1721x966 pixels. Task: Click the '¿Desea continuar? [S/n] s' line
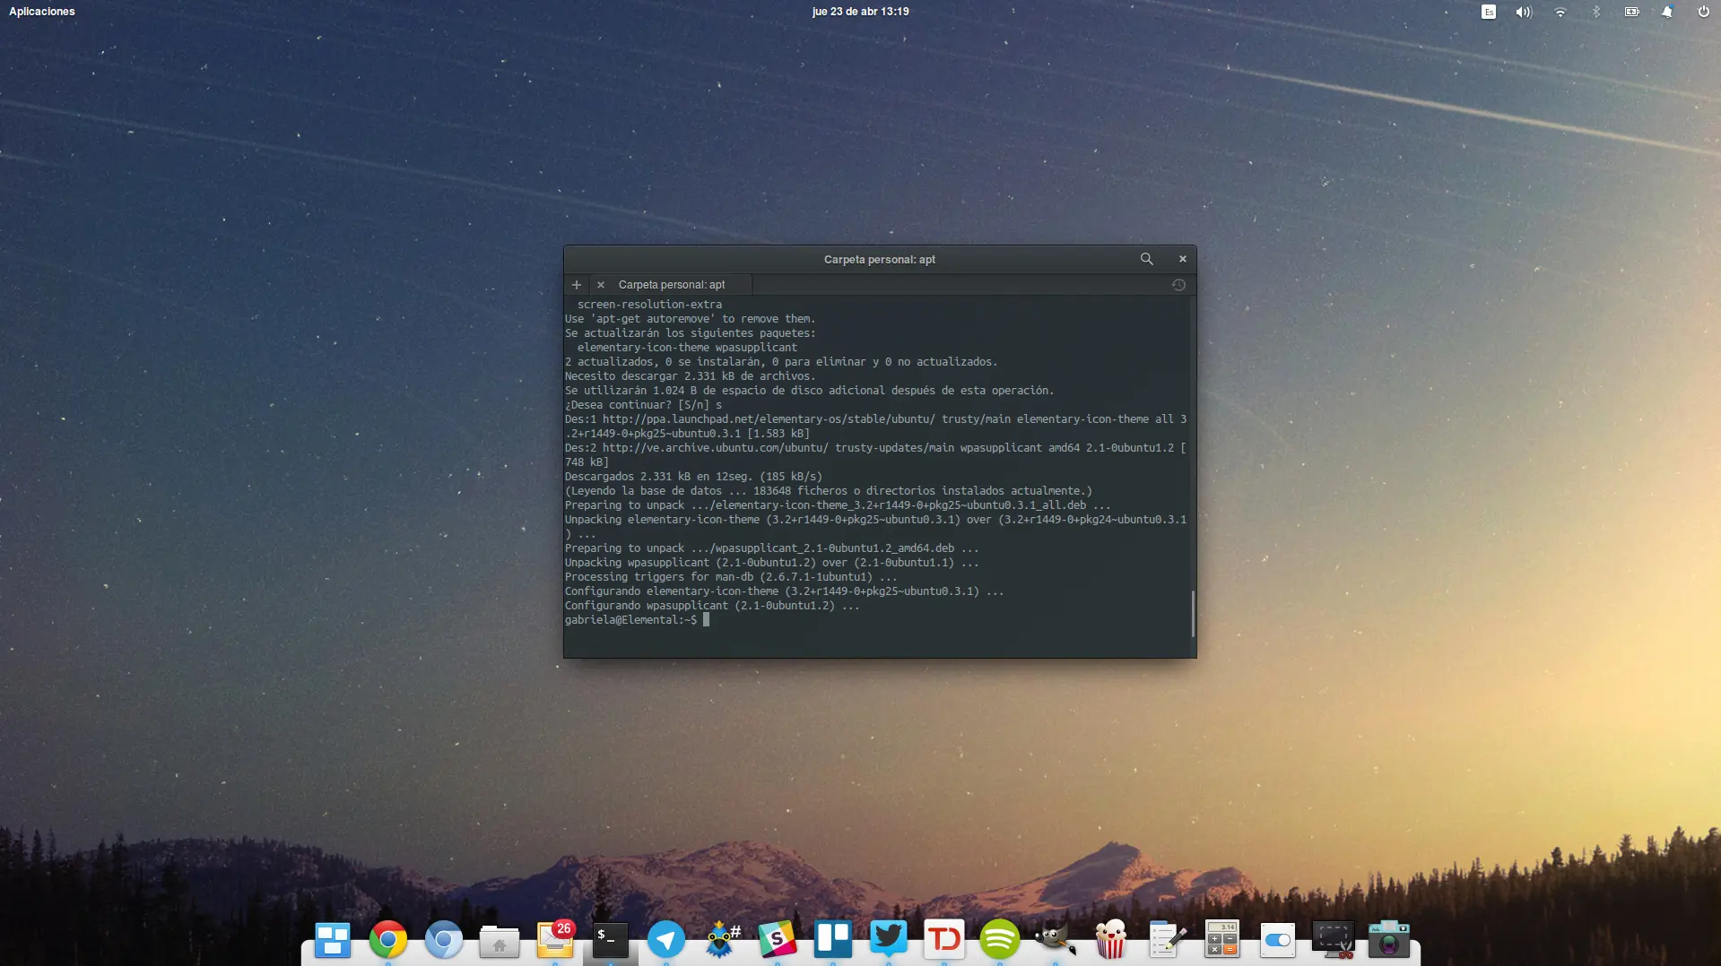point(643,405)
